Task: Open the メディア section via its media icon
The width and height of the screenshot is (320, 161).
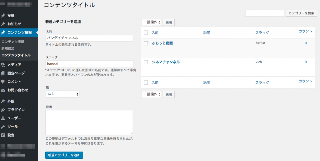Action: click(x=3, y=65)
